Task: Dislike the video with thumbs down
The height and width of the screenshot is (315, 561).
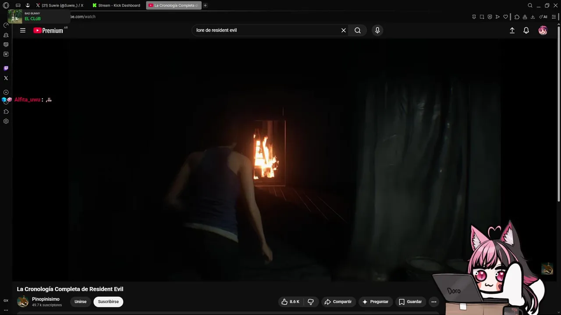Action: (x=311, y=301)
